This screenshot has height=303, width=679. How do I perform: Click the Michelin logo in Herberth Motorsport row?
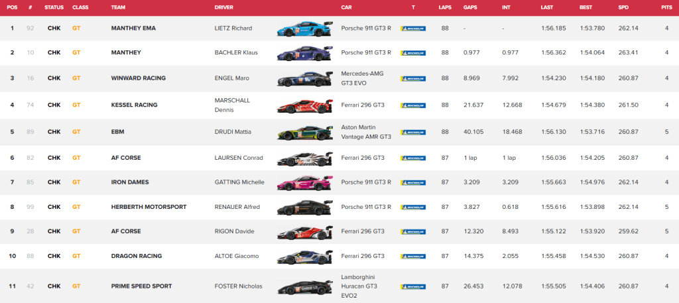(x=413, y=207)
